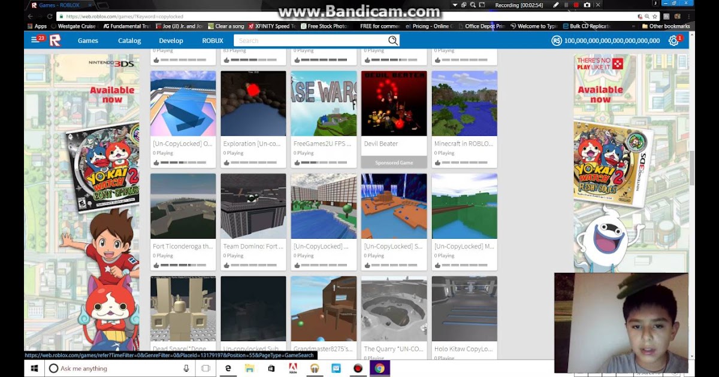Click the Sponsored Game label under Devil Beater
The image size is (719, 377).
click(x=394, y=163)
